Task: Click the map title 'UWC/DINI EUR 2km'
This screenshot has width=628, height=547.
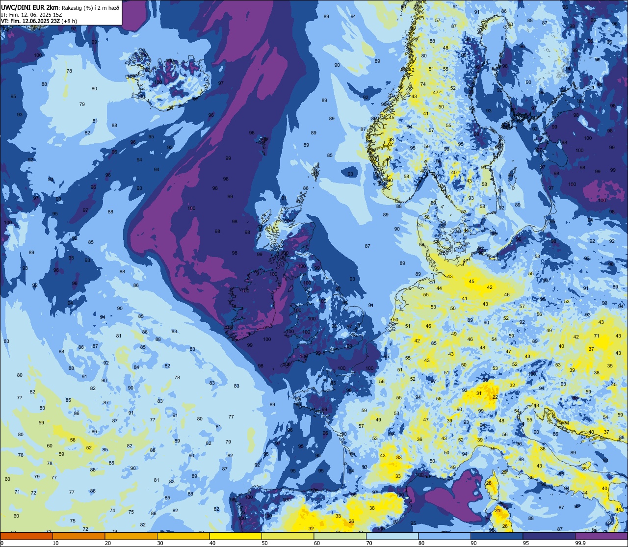Action: pos(30,7)
